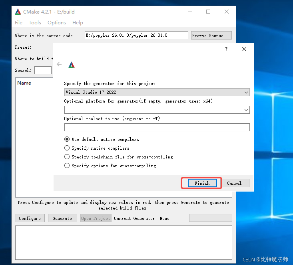
Task: Click 'Optional toolset to use' label
Action: point(112,119)
